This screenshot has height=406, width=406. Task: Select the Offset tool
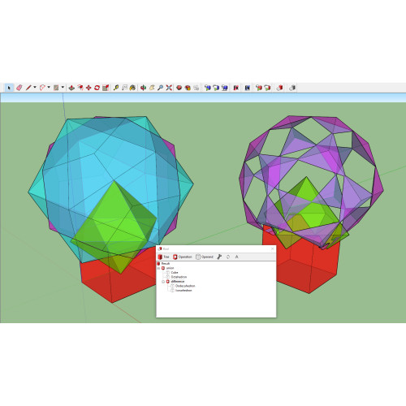80,88
